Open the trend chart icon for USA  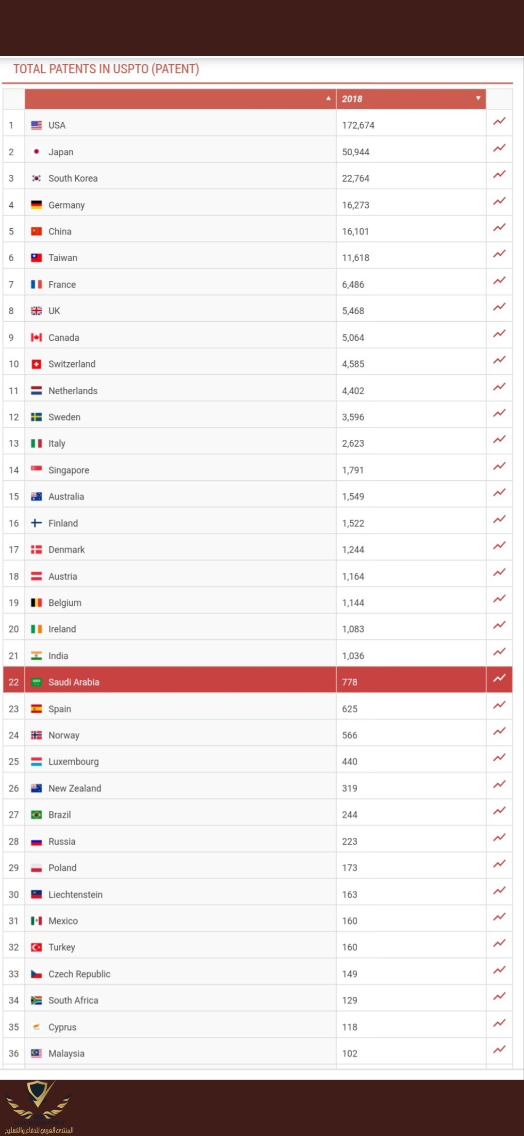[x=499, y=122]
